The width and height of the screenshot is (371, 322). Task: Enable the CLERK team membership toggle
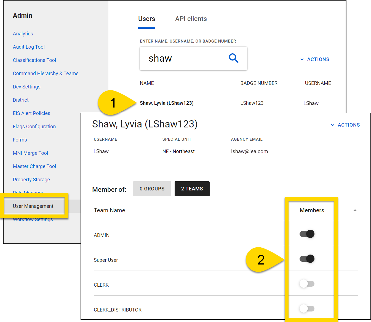(x=307, y=284)
